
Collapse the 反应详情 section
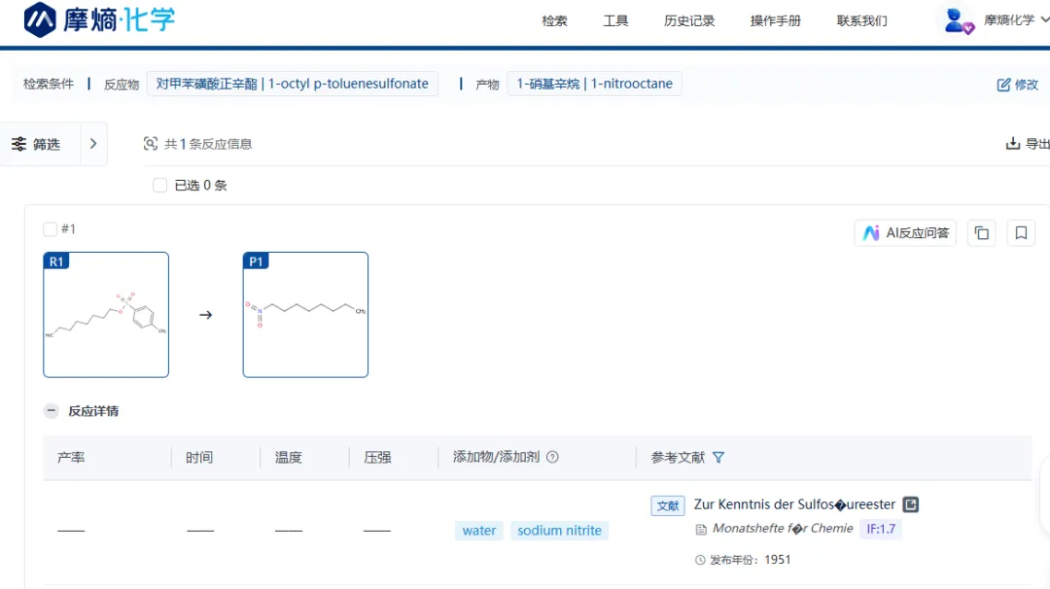(x=52, y=411)
